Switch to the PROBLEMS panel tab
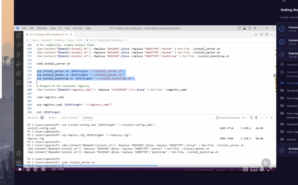This screenshot has width=298, height=185. (x=33, y=118)
